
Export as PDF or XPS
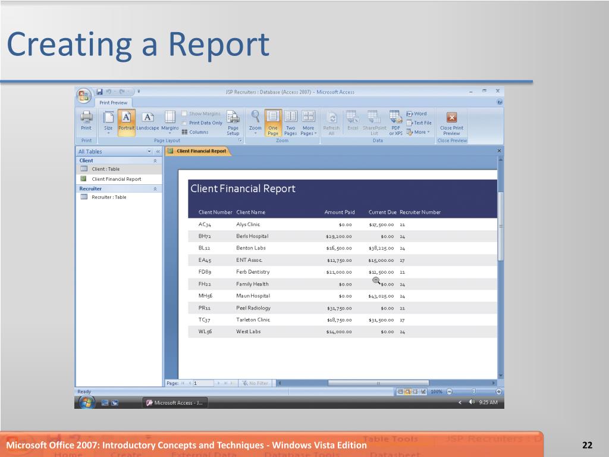tap(395, 123)
